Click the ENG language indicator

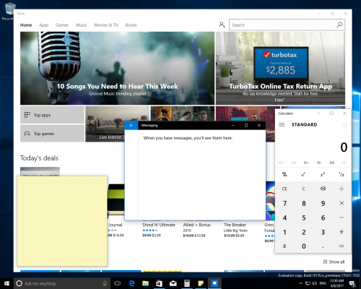point(323,283)
